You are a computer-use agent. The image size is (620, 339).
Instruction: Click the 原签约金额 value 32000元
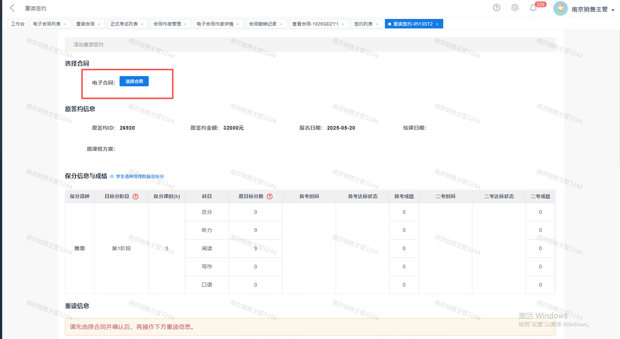233,128
